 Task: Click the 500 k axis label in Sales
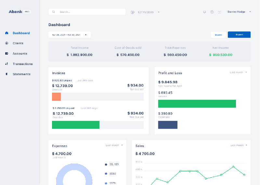(x=139, y=162)
